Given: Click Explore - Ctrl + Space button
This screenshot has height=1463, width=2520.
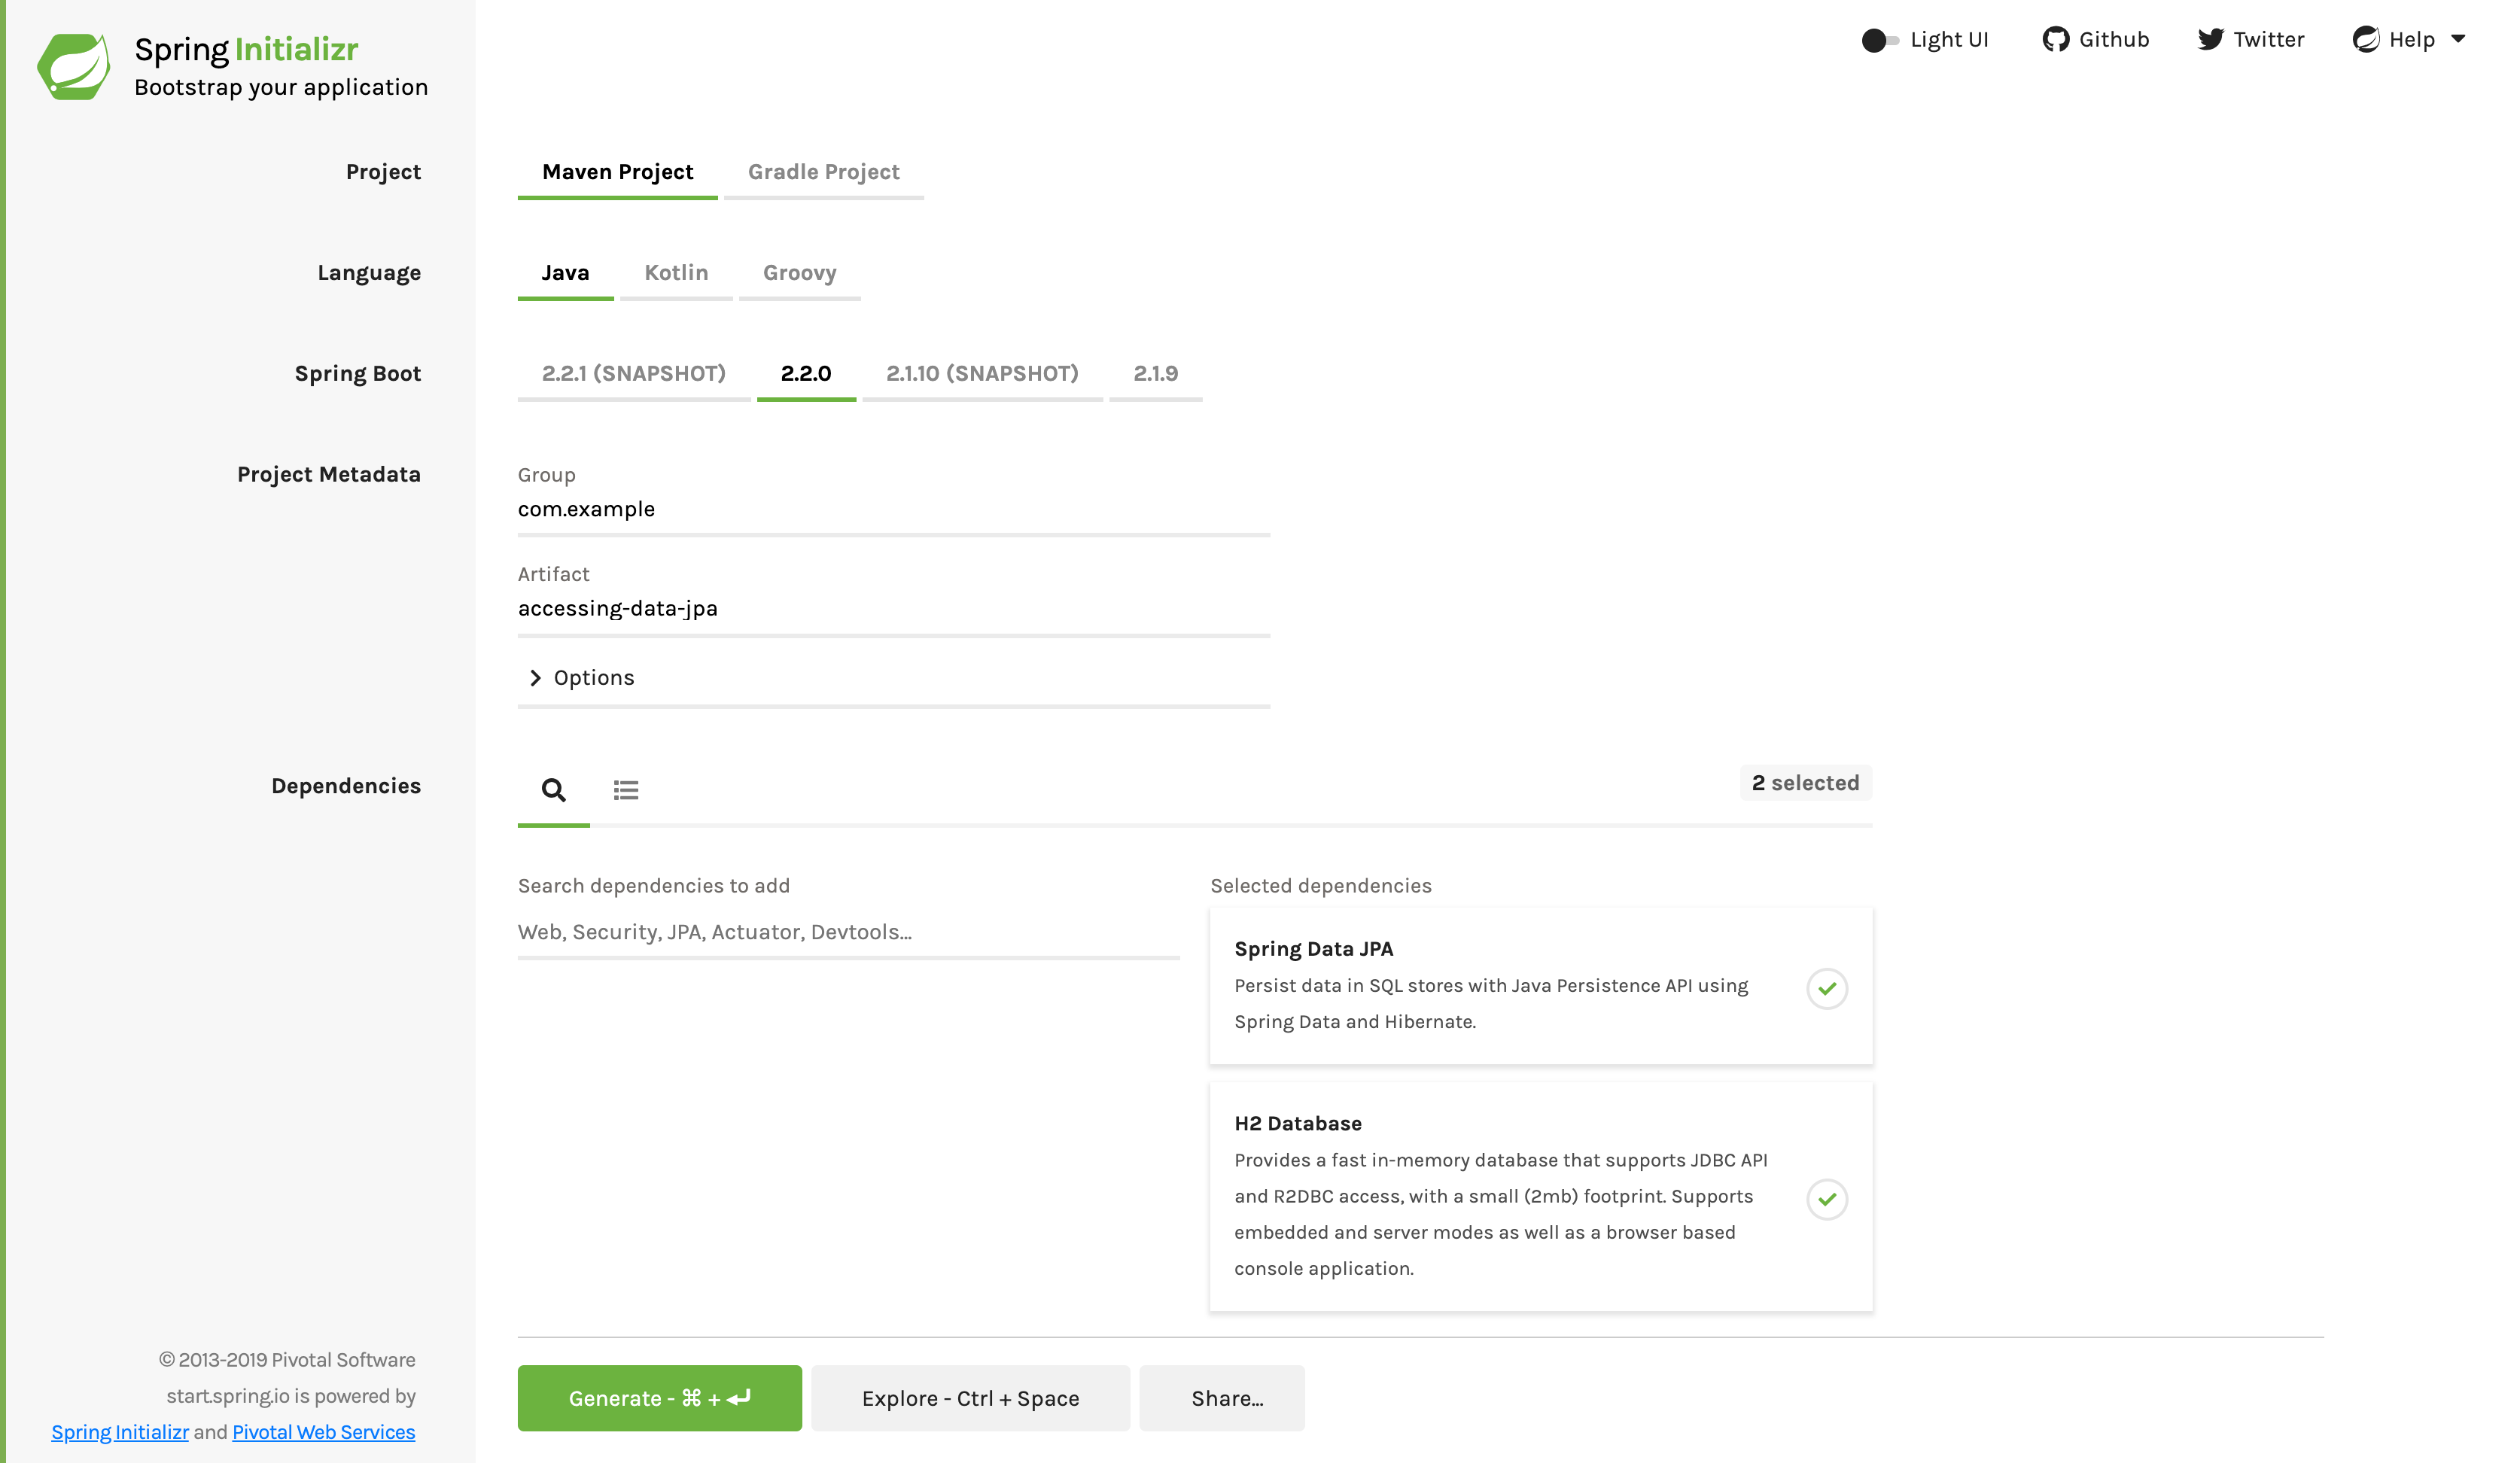Looking at the screenshot, I should tap(970, 1398).
